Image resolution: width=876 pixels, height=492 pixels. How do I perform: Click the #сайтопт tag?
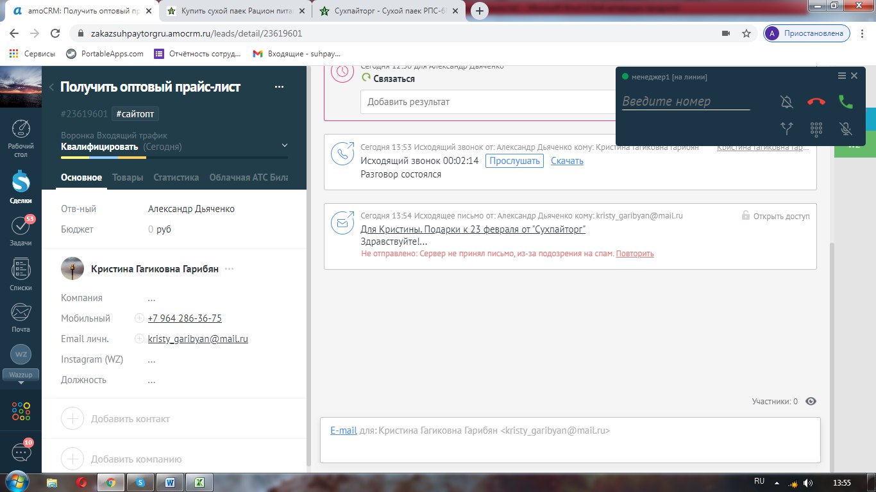point(135,114)
